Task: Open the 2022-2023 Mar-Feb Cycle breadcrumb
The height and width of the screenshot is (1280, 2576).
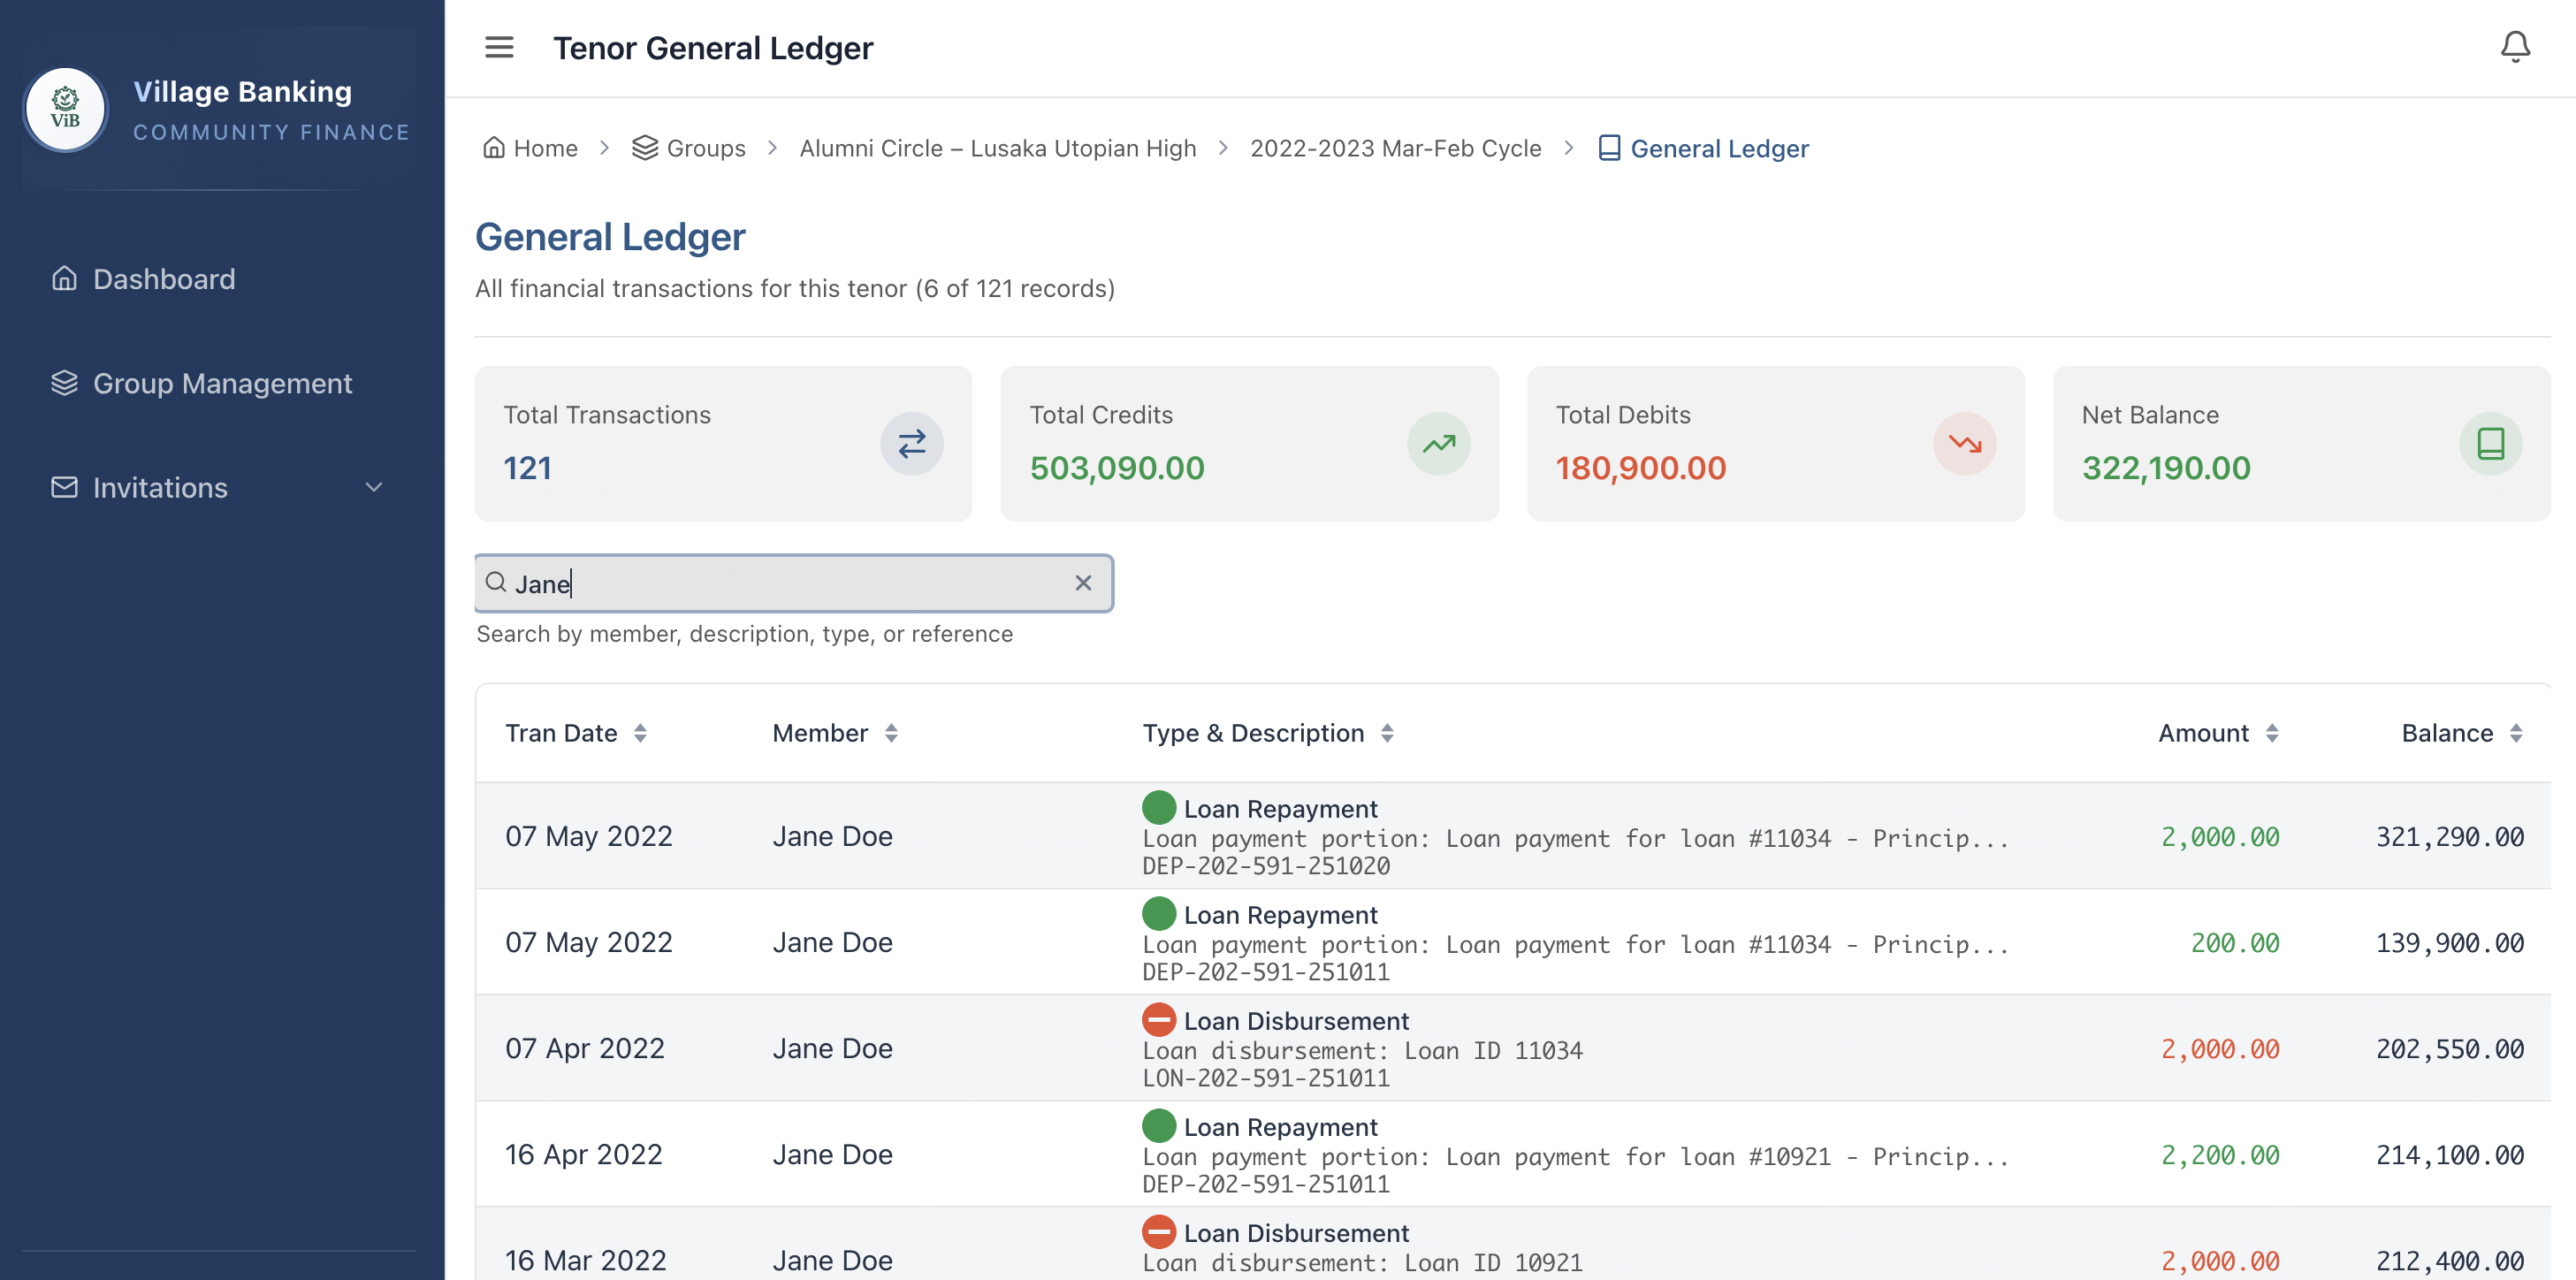Action: click(1396, 147)
